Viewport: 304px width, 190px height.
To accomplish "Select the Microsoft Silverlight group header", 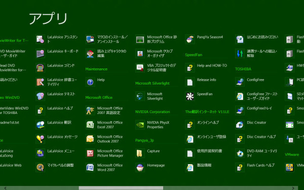I will (153, 84).
